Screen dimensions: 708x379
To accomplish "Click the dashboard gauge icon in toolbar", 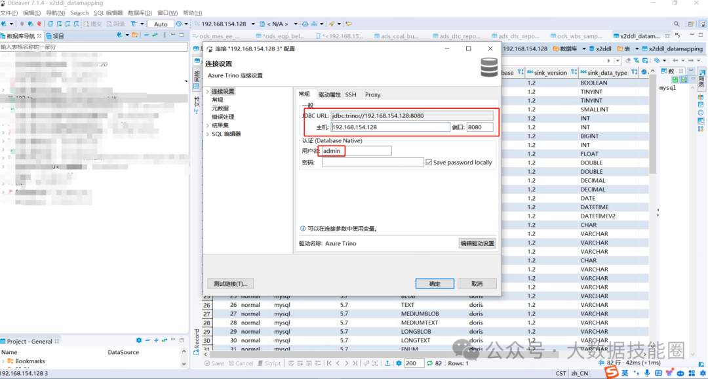I will point(305,24).
